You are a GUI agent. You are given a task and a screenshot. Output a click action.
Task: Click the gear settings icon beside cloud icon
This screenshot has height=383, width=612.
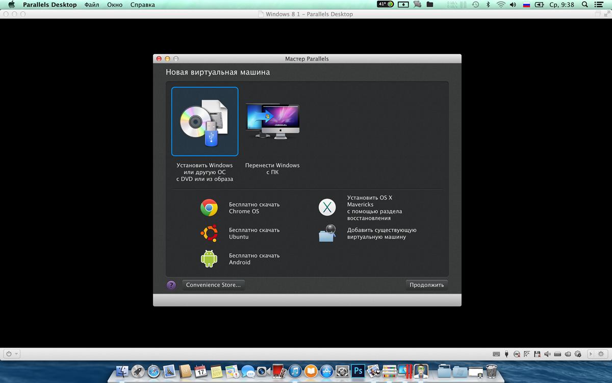pyautogui.click(x=578, y=354)
